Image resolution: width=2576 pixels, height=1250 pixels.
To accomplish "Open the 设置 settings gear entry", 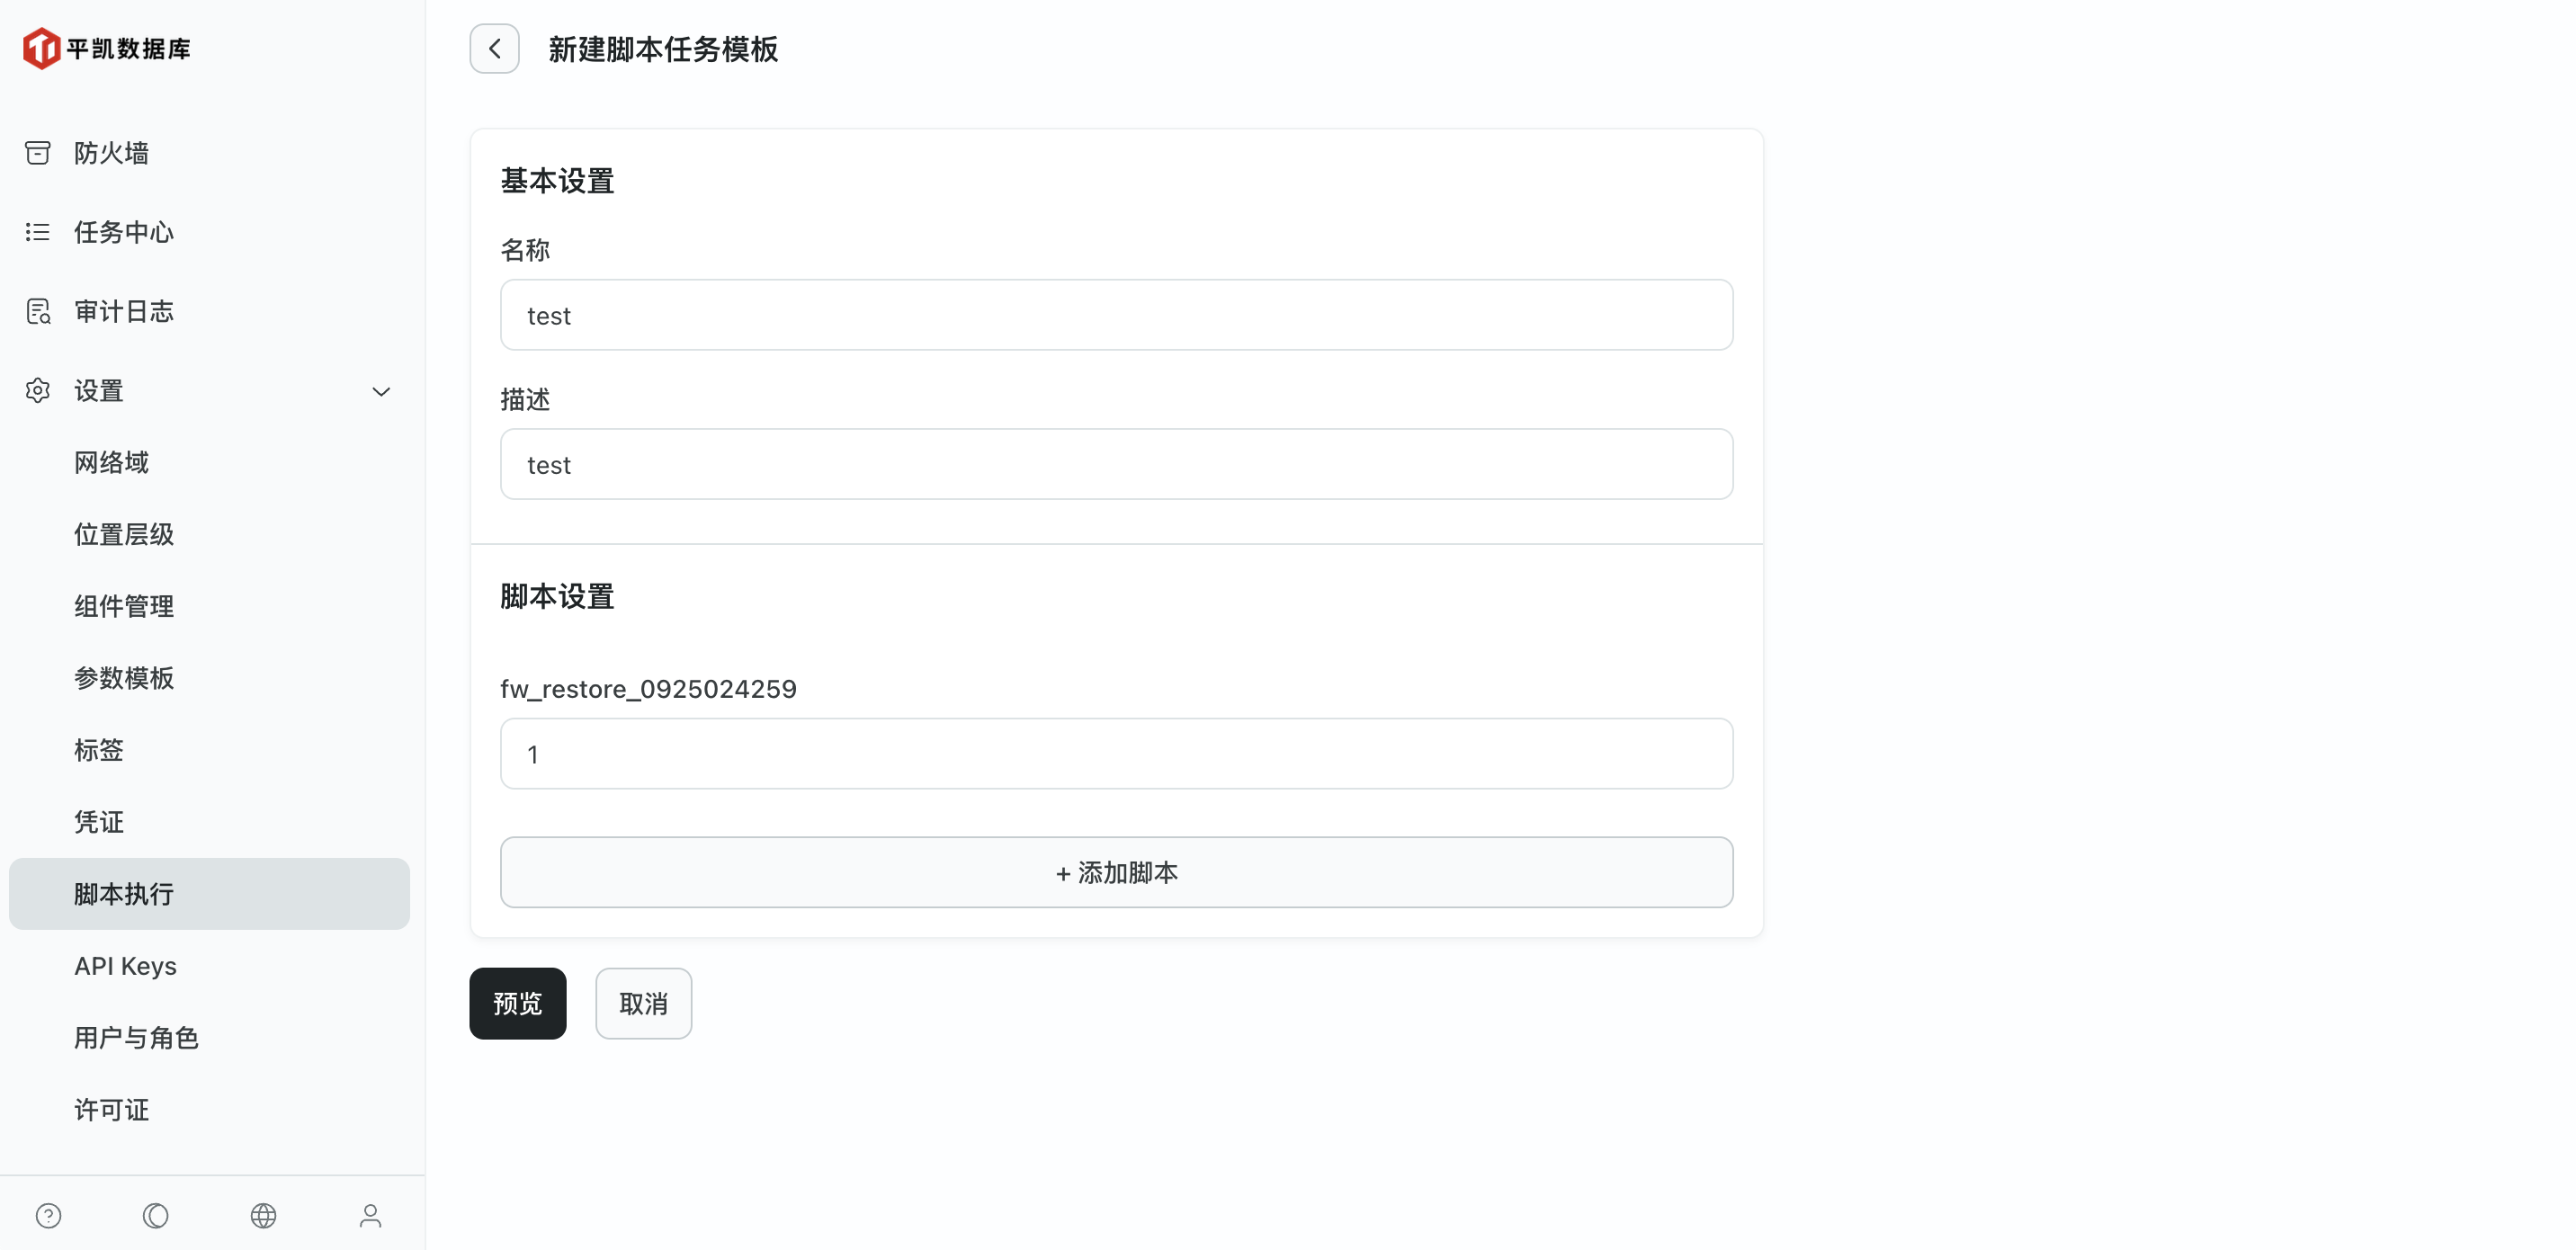I will pos(99,390).
